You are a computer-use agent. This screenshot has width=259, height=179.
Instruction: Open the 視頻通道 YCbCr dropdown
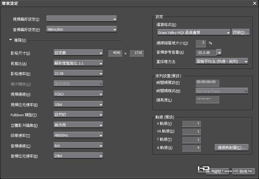[78, 94]
